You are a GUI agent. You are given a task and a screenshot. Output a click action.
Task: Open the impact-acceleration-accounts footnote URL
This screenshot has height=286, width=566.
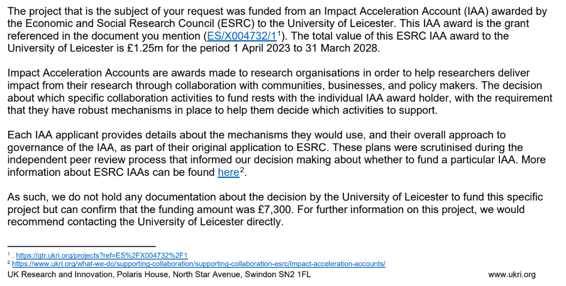coord(200,264)
